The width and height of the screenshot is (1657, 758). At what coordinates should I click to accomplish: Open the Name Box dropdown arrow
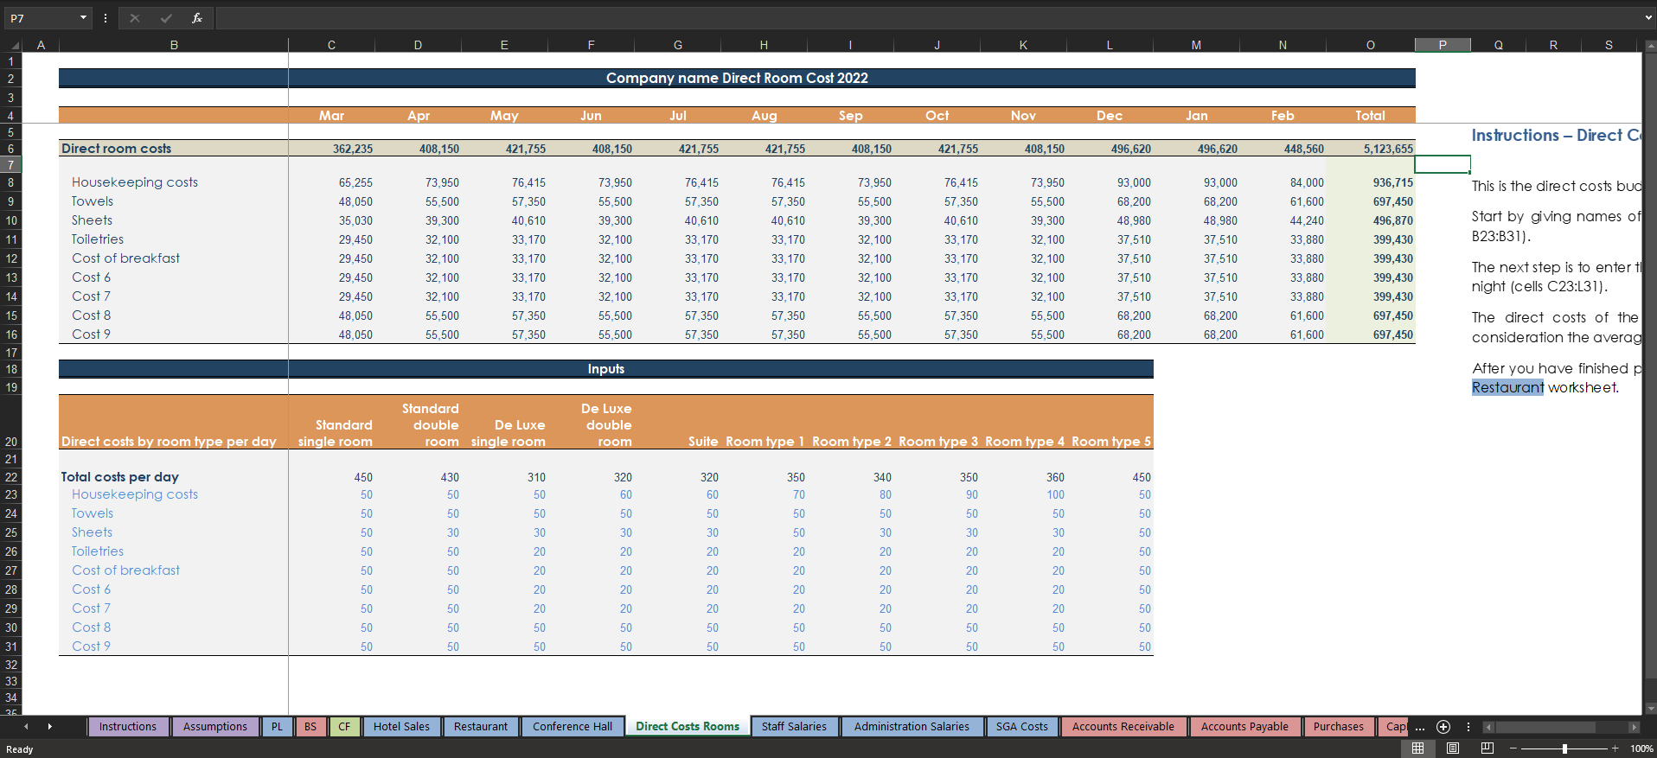[x=83, y=18]
